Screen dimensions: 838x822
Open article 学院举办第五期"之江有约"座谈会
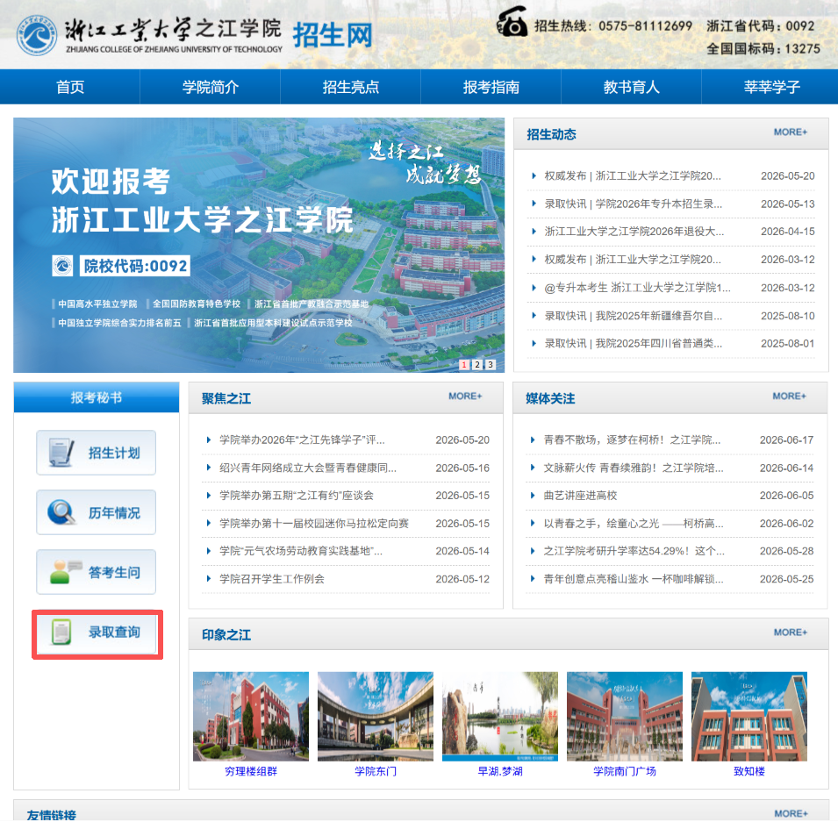[x=296, y=496]
